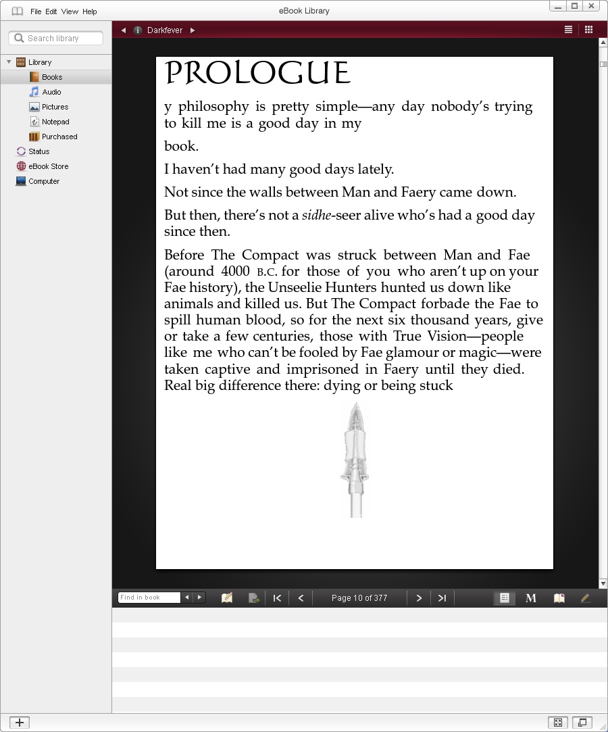Find next match in book
The height and width of the screenshot is (732, 608).
(200, 597)
